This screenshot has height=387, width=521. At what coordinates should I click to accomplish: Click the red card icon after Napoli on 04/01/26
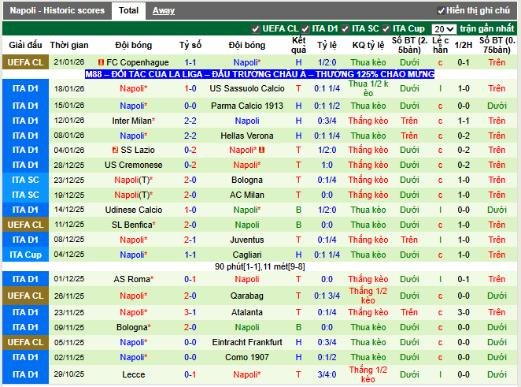(262, 150)
